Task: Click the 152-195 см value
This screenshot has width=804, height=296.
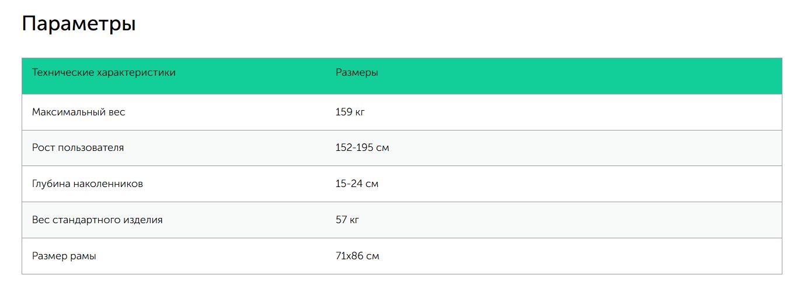Action: tap(363, 148)
